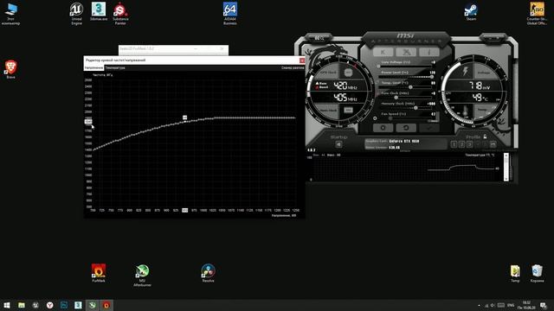Click the Afterburner monitoring graph scrollbar
554x311 pixels.
506,167
